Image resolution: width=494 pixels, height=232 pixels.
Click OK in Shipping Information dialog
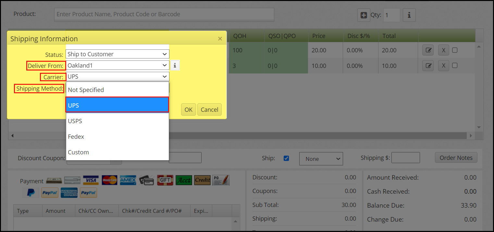[189, 110]
